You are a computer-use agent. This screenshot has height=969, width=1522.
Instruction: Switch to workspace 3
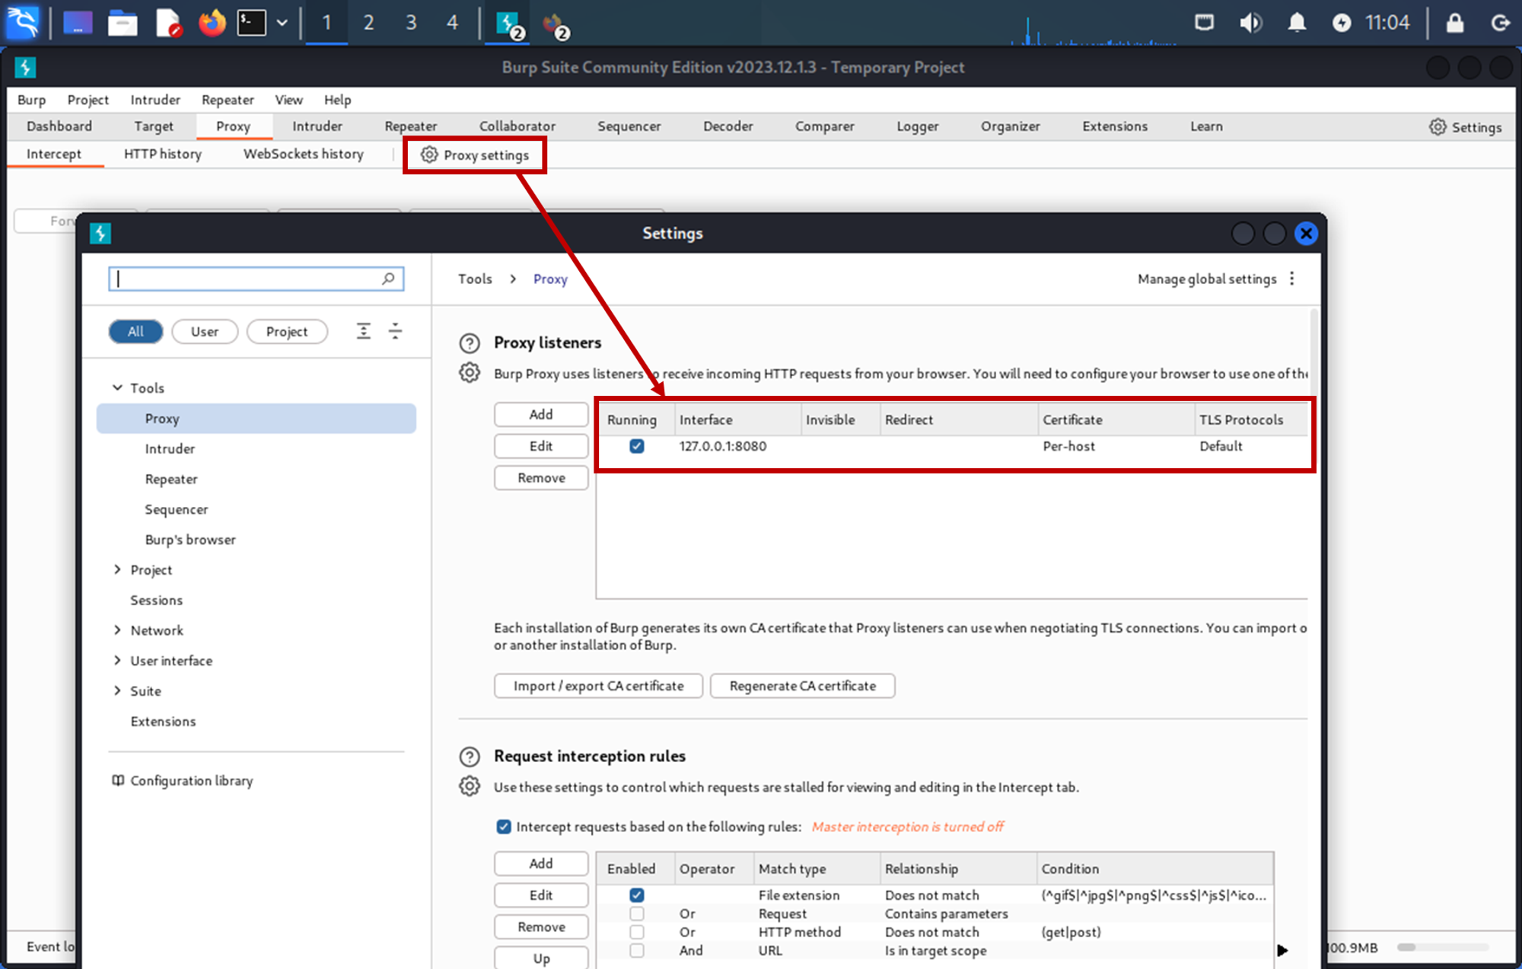(411, 23)
